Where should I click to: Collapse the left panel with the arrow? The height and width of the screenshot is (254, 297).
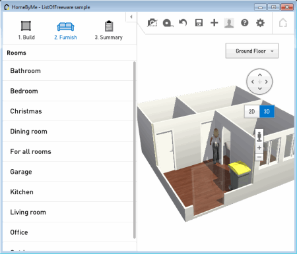[131, 17]
